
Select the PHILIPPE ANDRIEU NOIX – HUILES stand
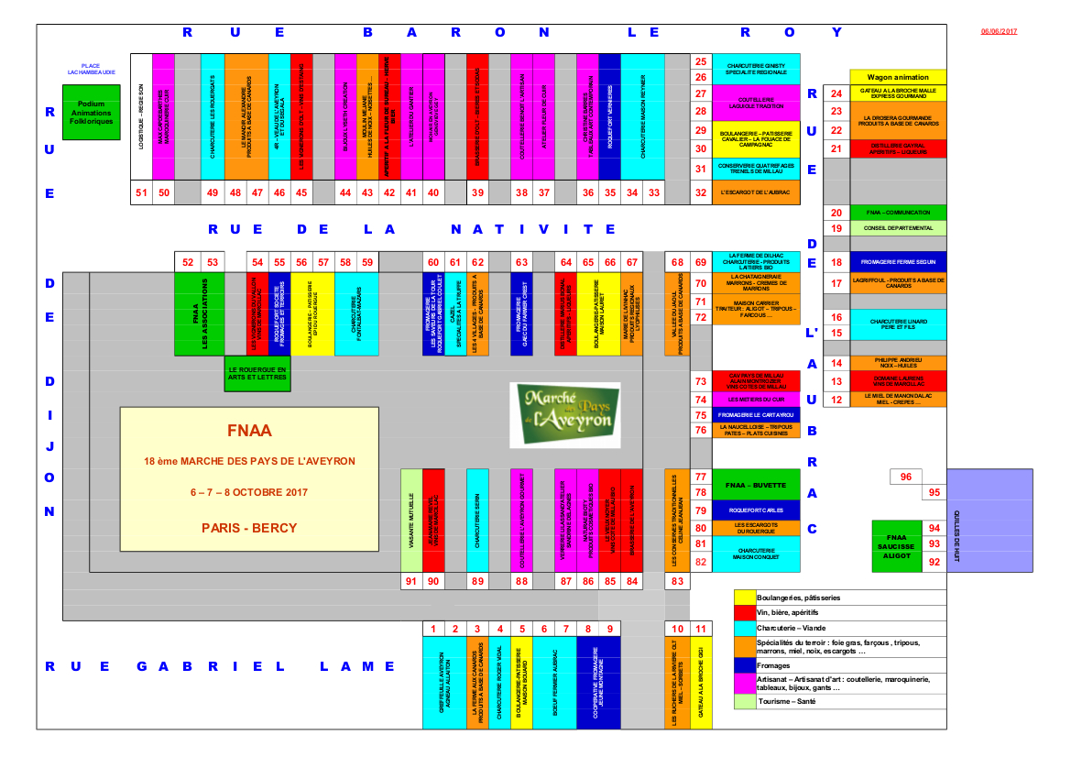coord(898,364)
